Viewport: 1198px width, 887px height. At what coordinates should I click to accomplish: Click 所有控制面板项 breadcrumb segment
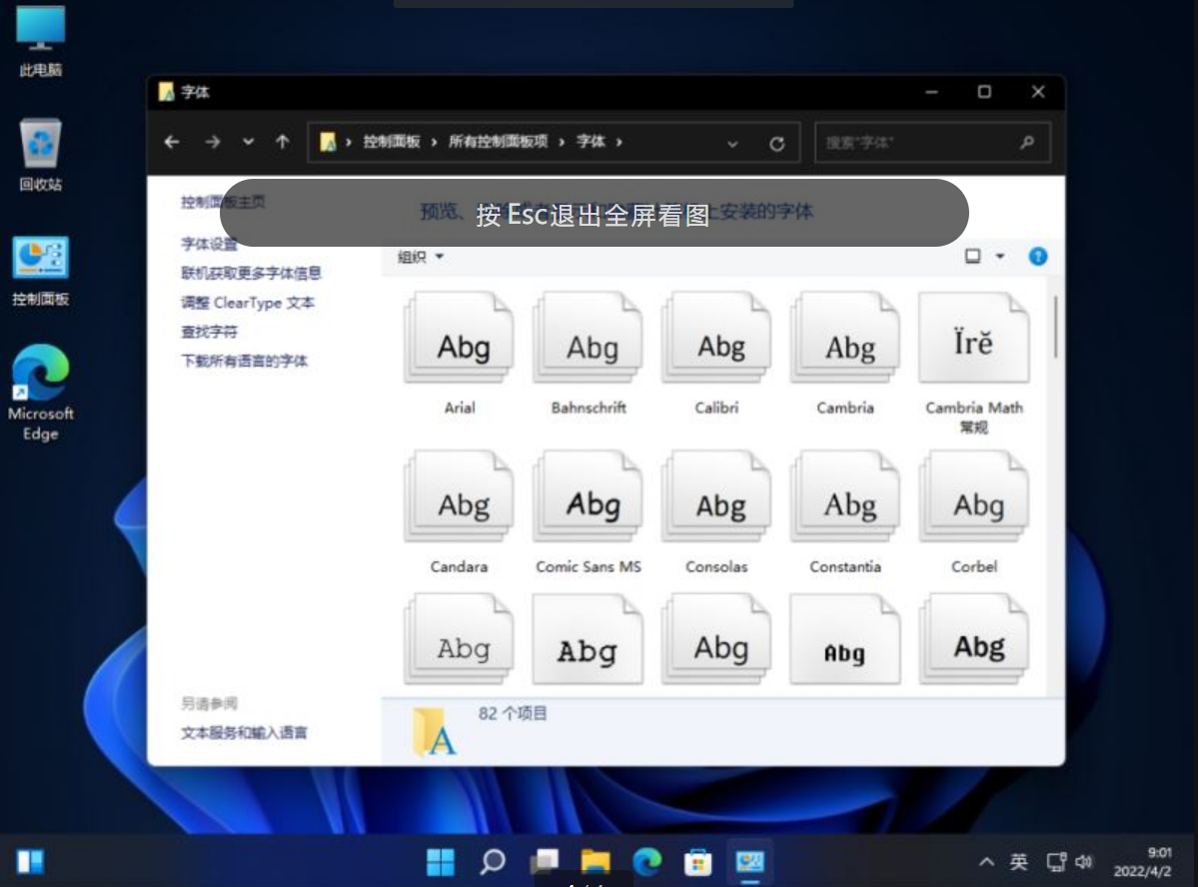(498, 142)
